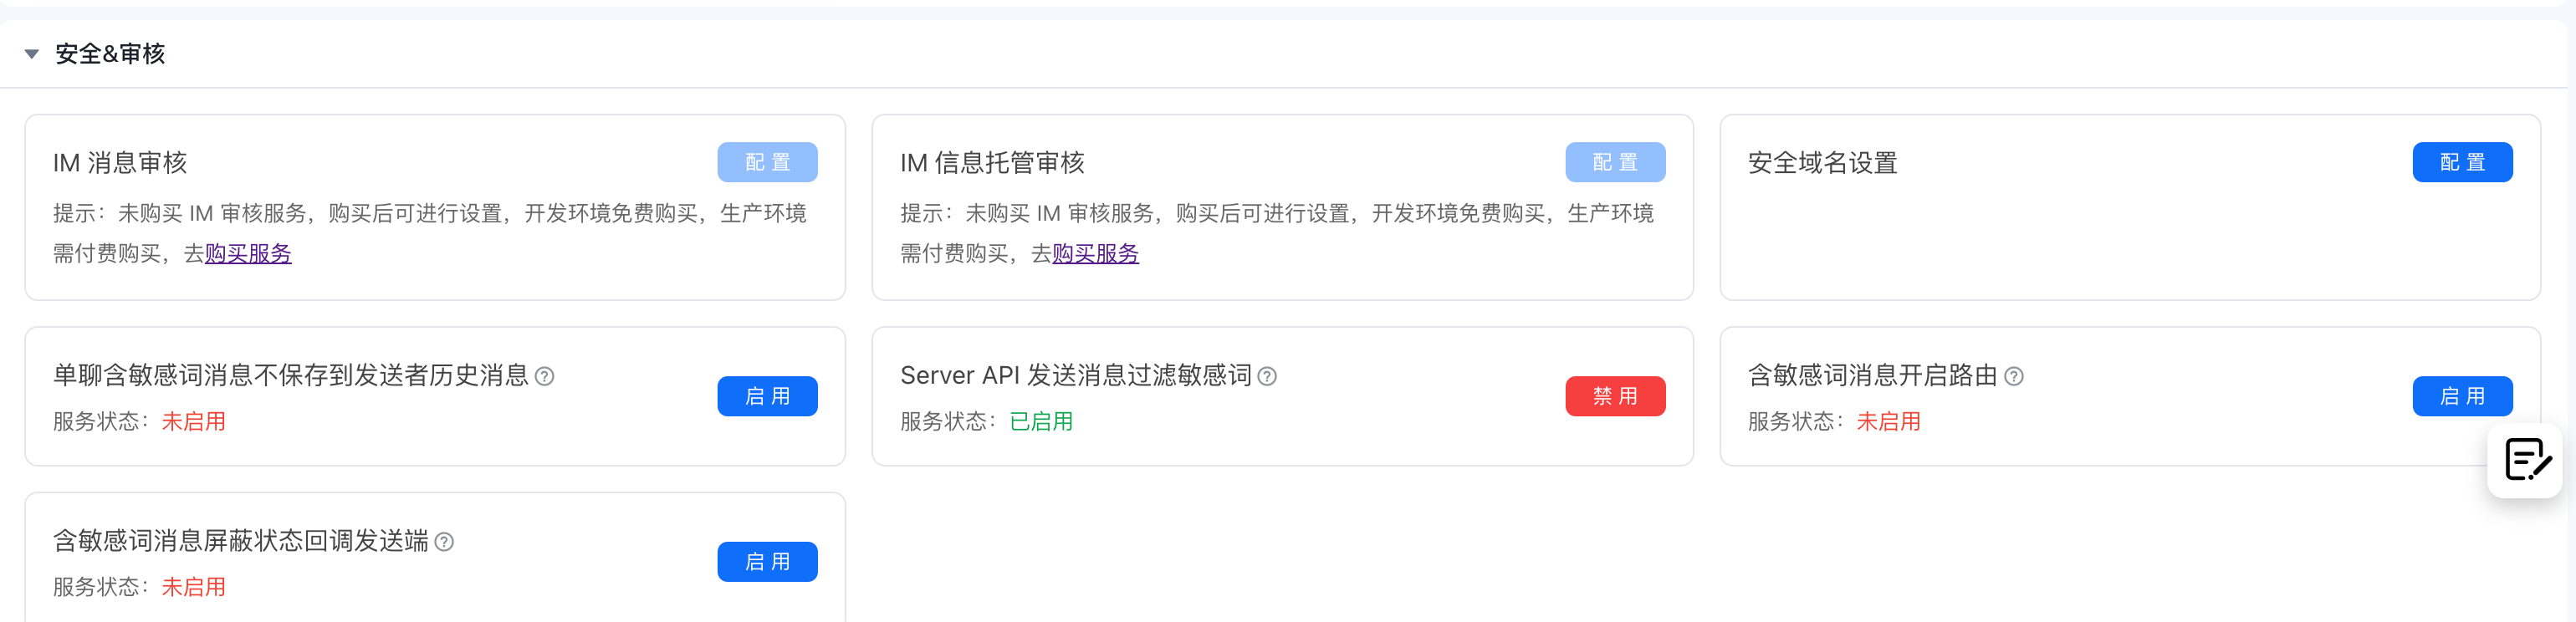Open the floating feedback note icon

[x=2526, y=460]
